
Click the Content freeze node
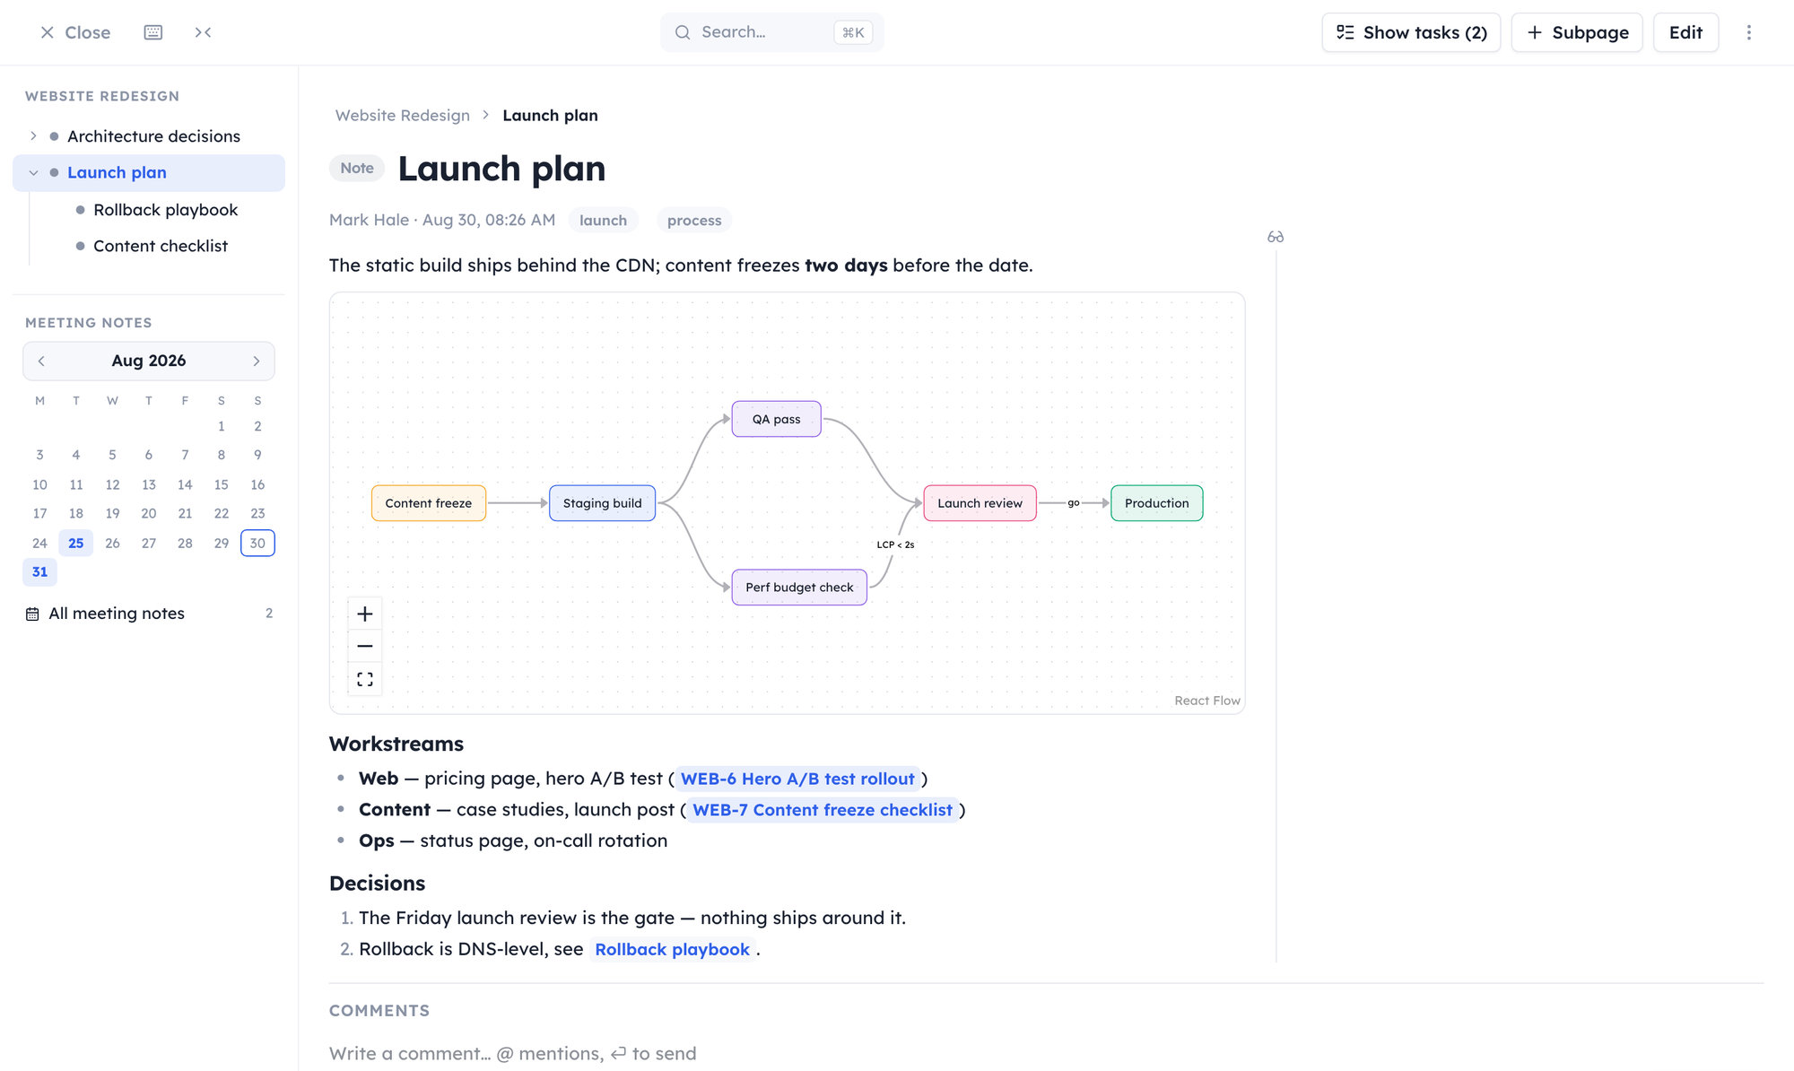[x=429, y=503]
